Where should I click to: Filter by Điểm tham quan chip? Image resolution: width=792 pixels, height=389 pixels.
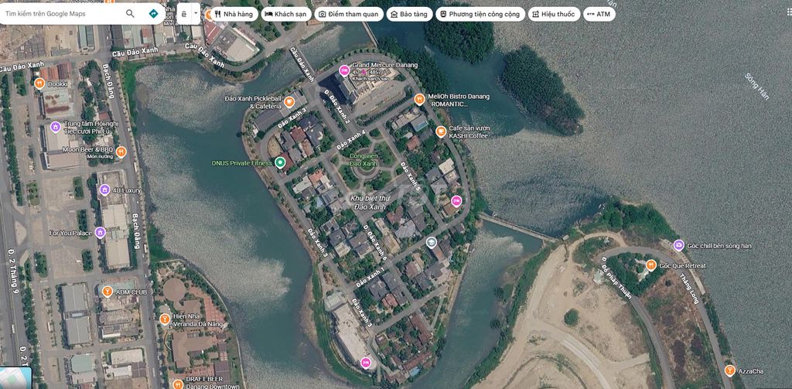click(x=349, y=14)
